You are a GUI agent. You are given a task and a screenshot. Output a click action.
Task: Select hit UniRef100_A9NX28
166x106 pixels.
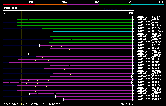tap(149, 40)
